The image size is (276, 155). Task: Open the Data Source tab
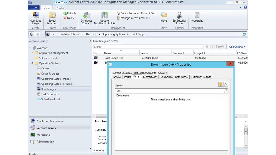(x=166, y=77)
